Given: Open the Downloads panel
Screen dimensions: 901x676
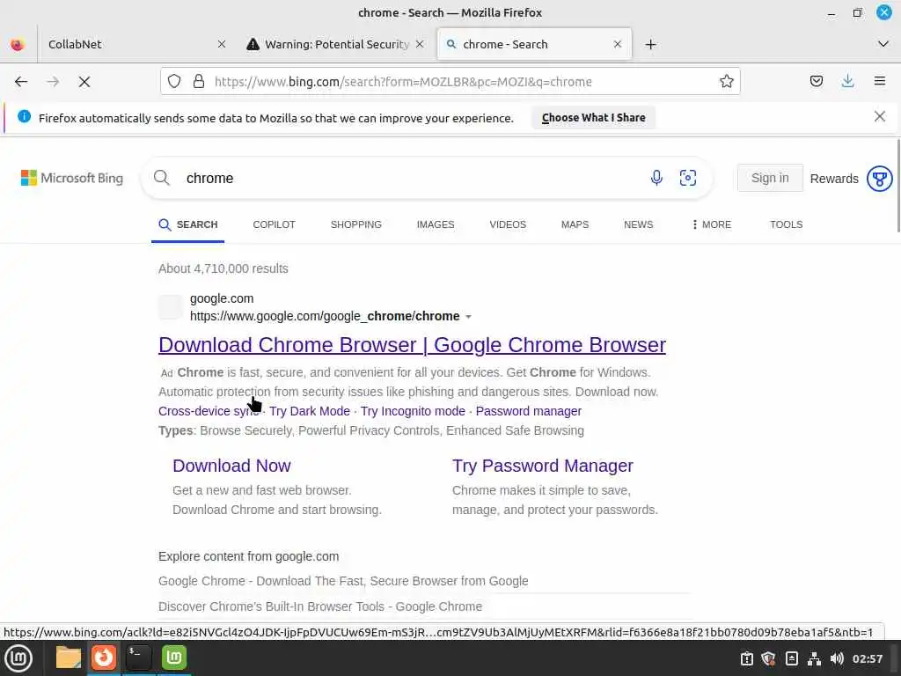Looking at the screenshot, I should 847,82.
